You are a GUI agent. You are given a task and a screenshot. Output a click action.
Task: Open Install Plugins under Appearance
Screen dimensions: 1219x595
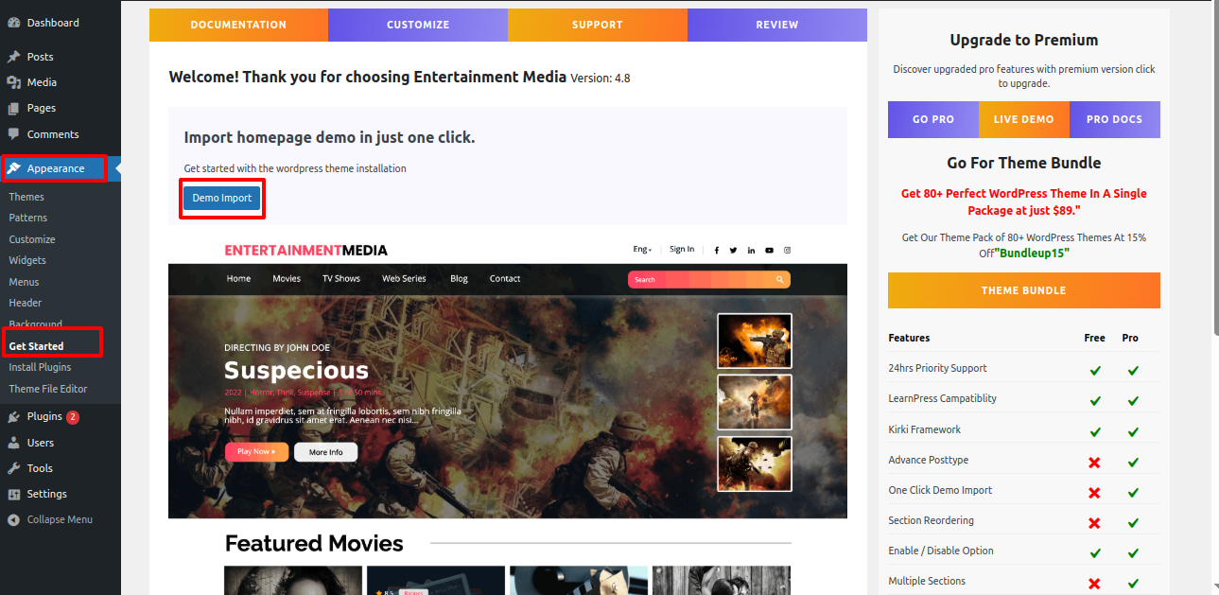pyautogui.click(x=40, y=367)
